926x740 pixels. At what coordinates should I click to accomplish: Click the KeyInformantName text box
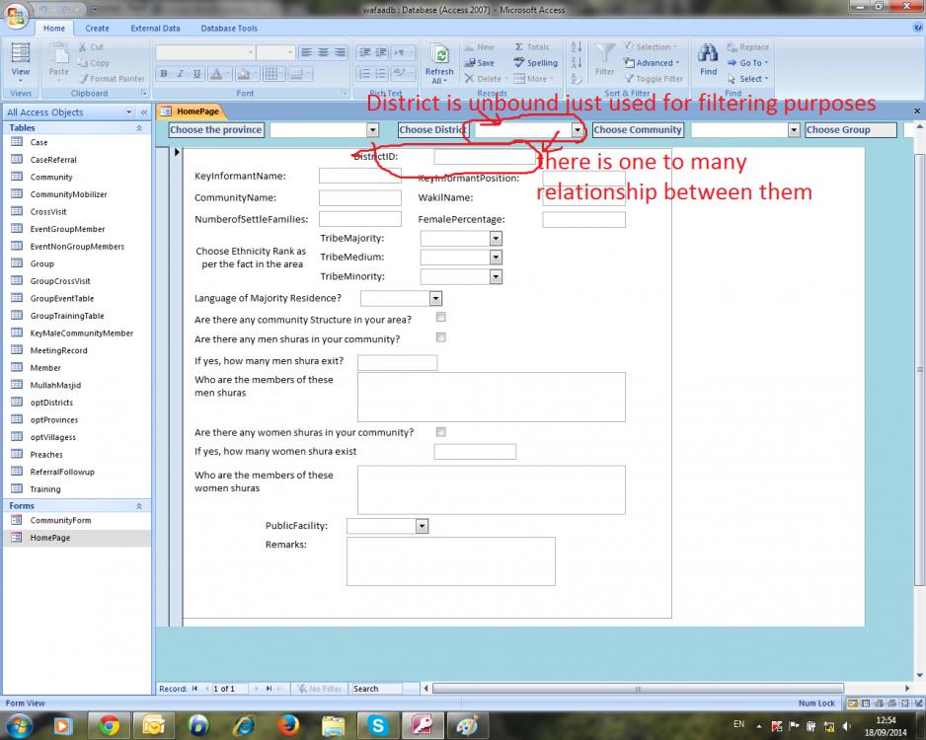[359, 176]
